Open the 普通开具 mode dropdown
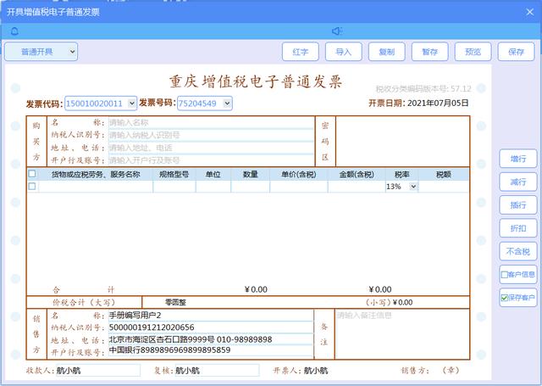542x386 pixels. [41, 52]
